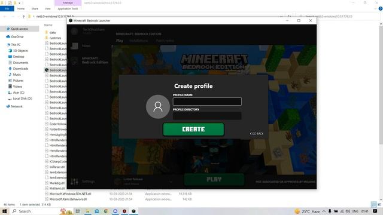Click the profile avatar placeholder icon

(158, 107)
